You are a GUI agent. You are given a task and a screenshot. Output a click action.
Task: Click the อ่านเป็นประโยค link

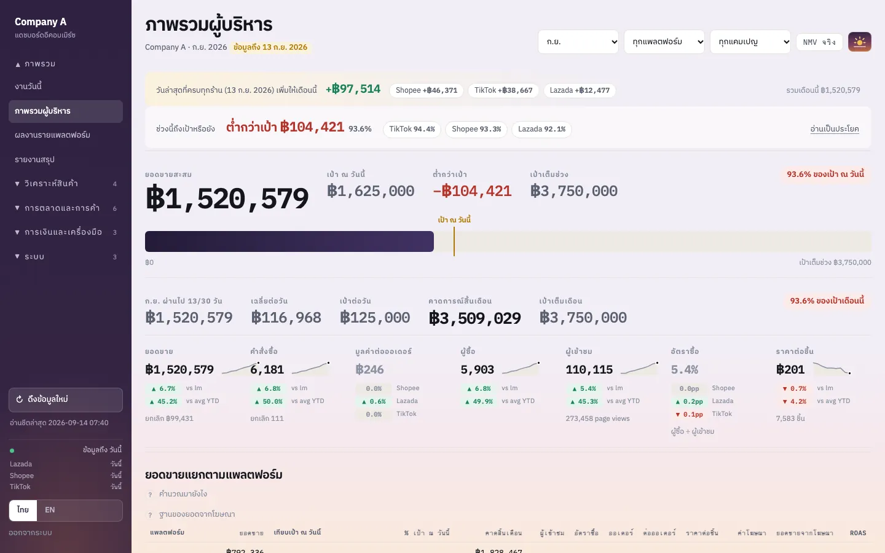click(835, 129)
